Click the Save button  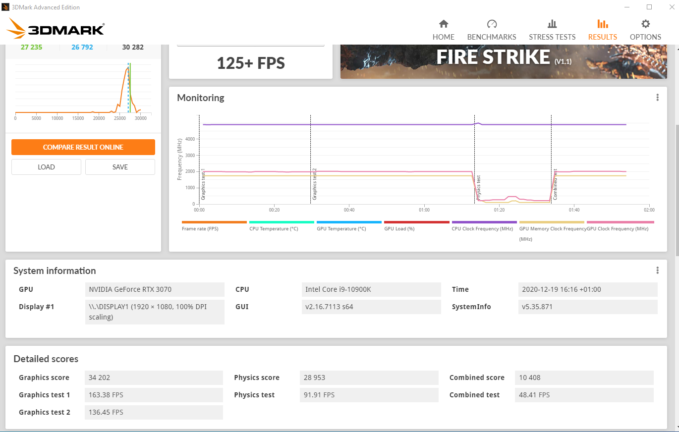pos(120,167)
